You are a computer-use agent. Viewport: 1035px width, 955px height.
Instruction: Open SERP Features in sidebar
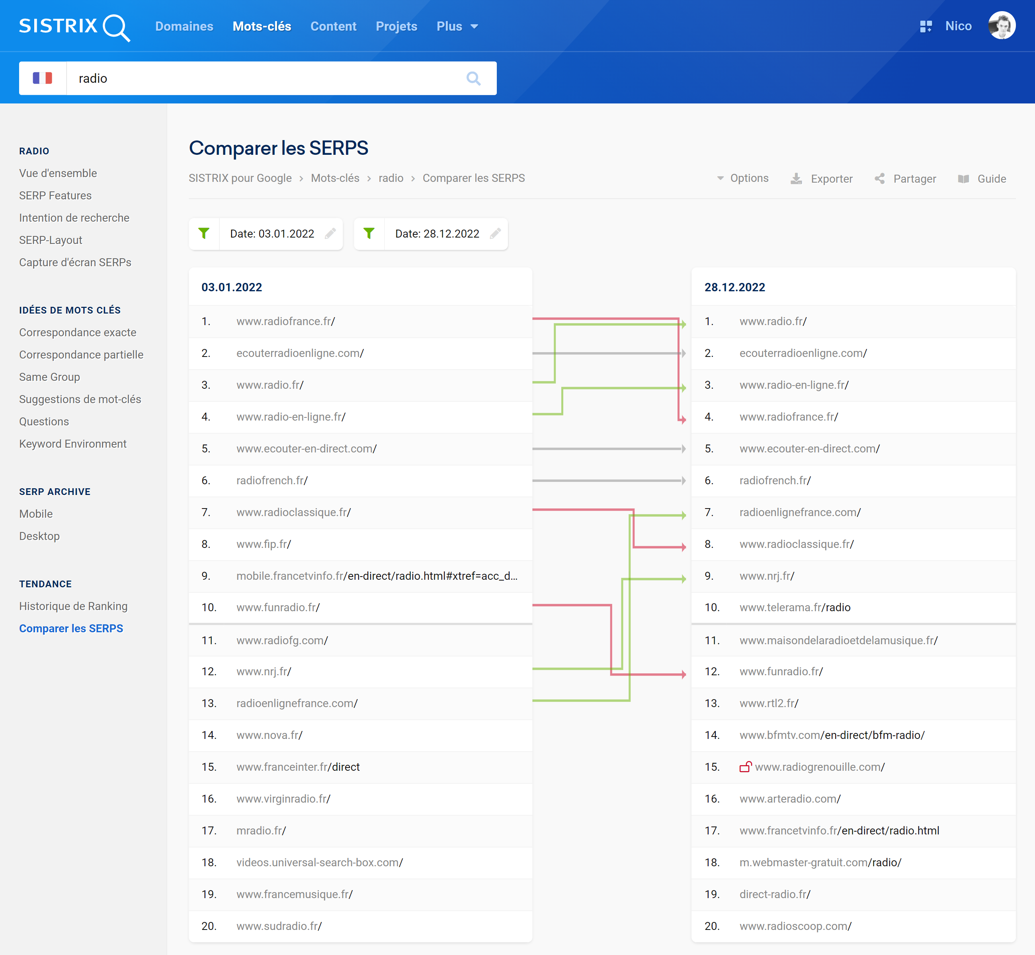[x=55, y=195]
